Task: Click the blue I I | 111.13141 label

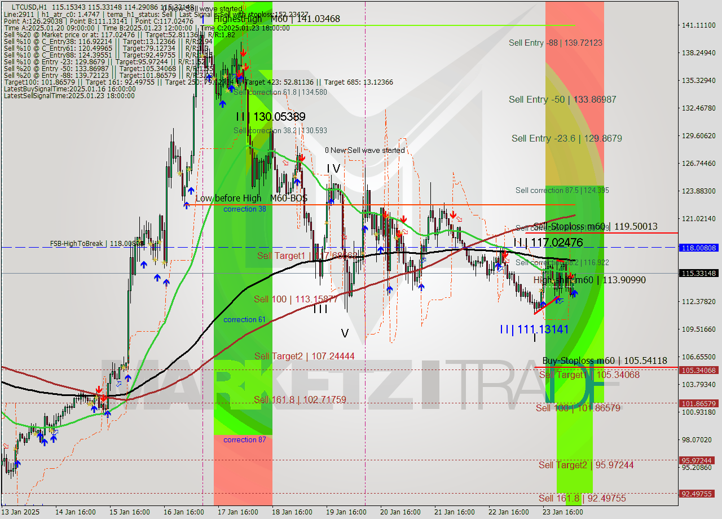Action: (x=534, y=329)
